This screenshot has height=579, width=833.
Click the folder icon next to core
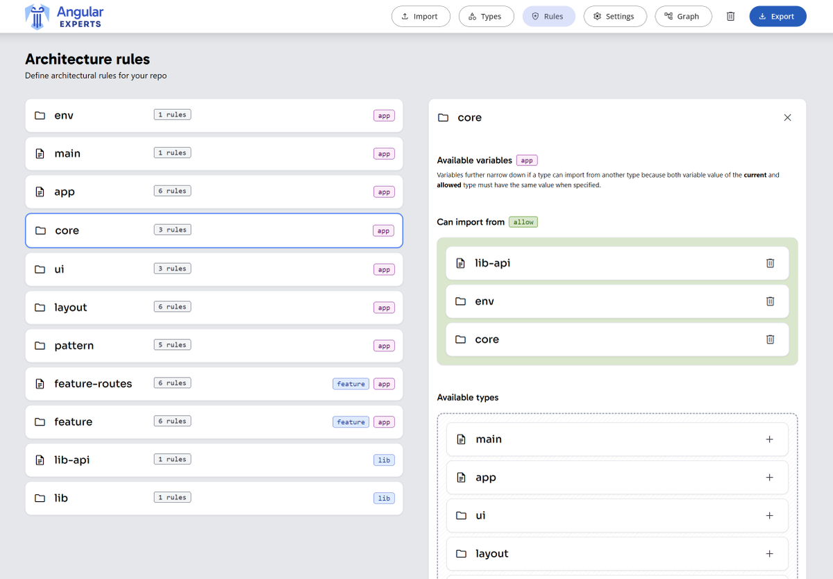40,230
